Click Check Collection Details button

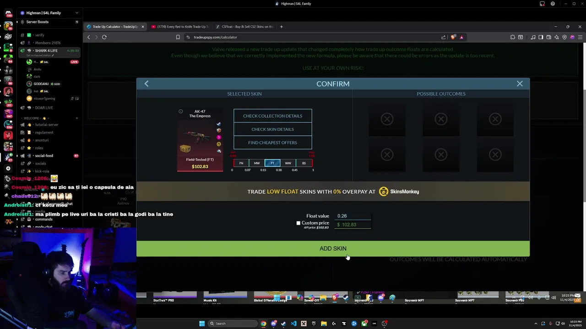[x=272, y=116]
